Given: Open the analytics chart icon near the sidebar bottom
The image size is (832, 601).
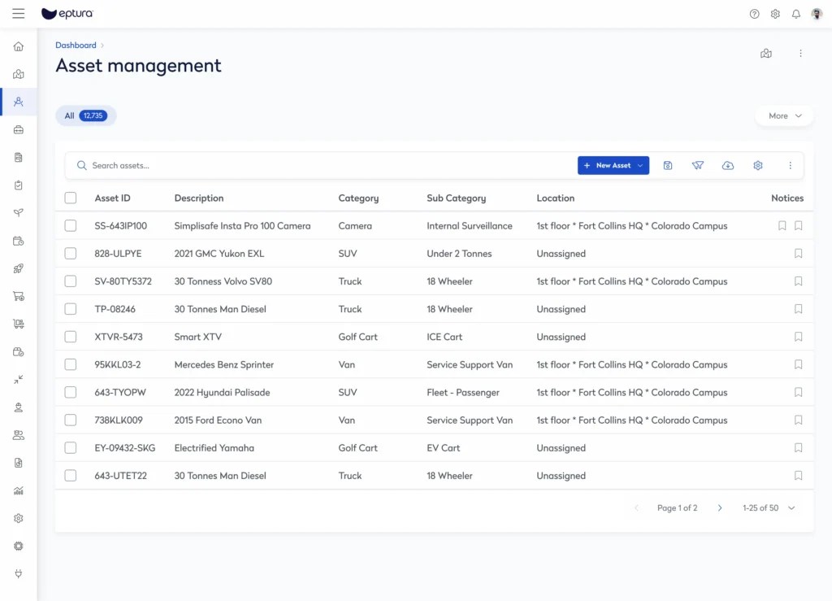Looking at the screenshot, I should point(18,490).
